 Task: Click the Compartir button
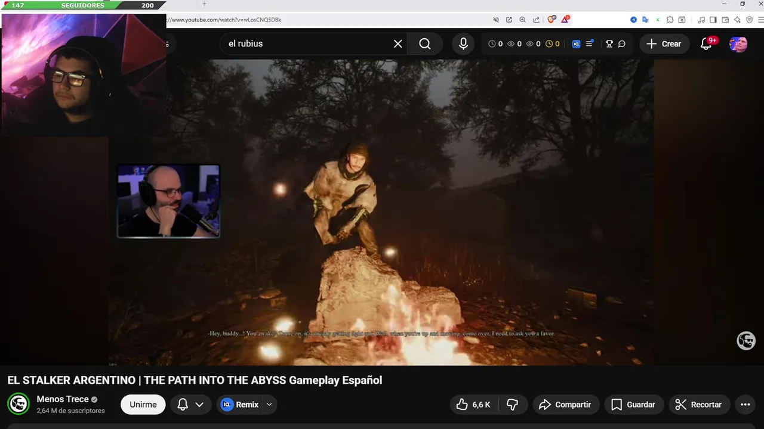pyautogui.click(x=565, y=405)
